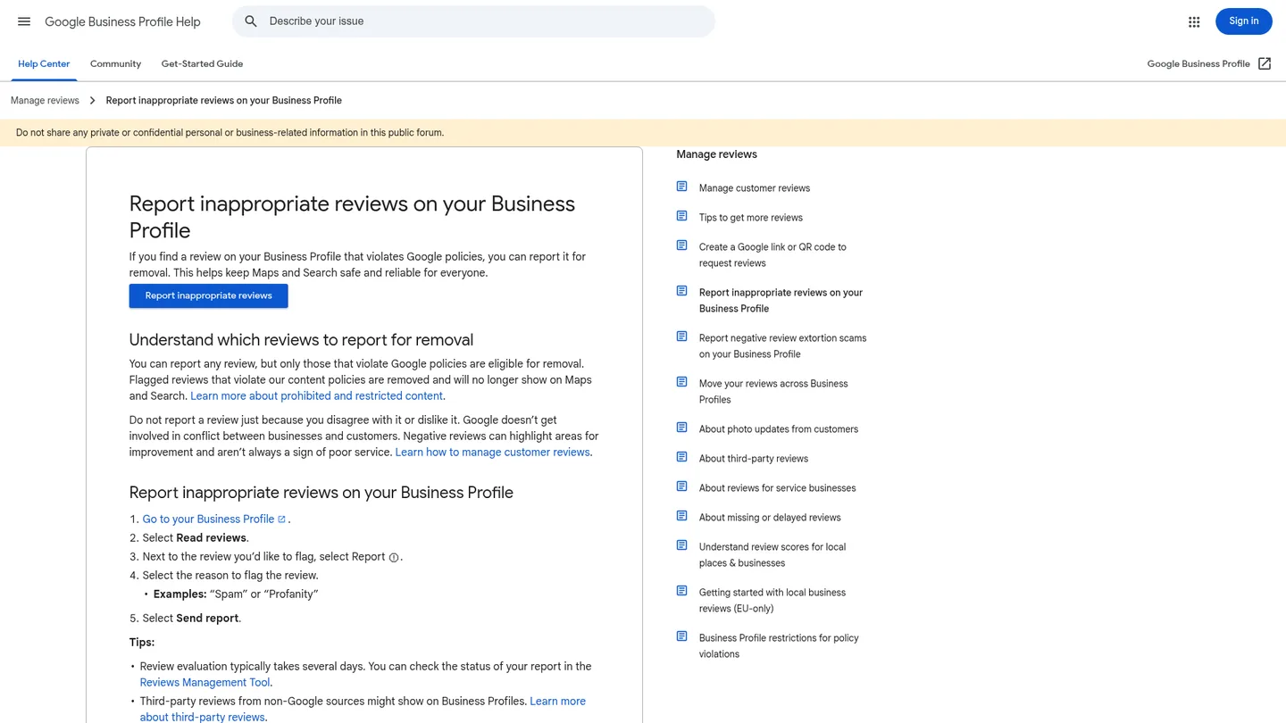Click the article icon beside Create a Google link

[x=681, y=245]
